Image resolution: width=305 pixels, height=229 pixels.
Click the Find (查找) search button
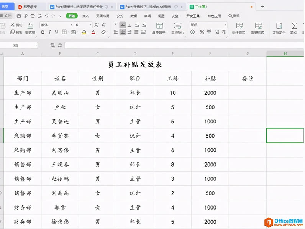[234, 16]
